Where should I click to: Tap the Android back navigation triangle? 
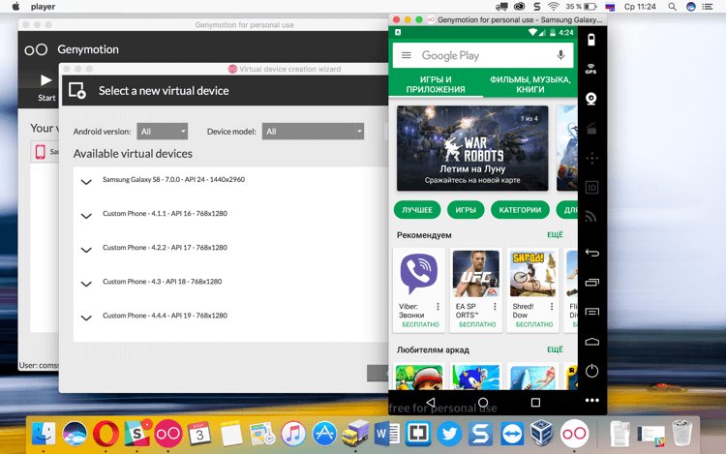point(431,402)
